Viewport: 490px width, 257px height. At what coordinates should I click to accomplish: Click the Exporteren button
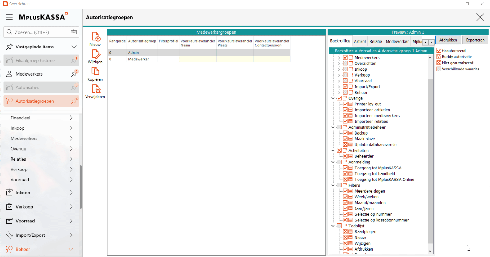[475, 40]
